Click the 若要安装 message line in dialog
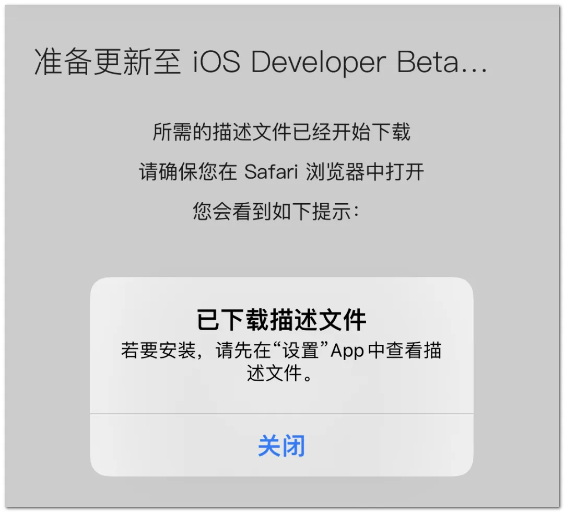The height and width of the screenshot is (512, 564). tap(281, 350)
